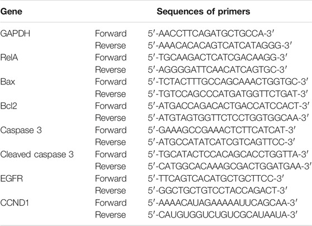Click the Sequences of primers header
This screenshot has width=312, height=226.
203,12
